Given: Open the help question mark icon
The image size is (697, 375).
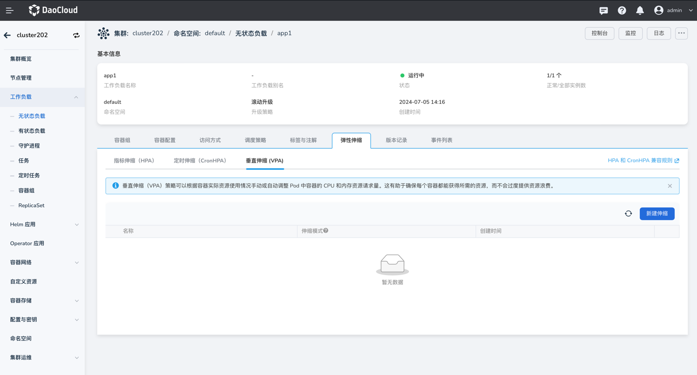Looking at the screenshot, I should pyautogui.click(x=622, y=10).
